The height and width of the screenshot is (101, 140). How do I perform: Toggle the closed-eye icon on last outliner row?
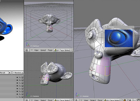pos(17,97)
